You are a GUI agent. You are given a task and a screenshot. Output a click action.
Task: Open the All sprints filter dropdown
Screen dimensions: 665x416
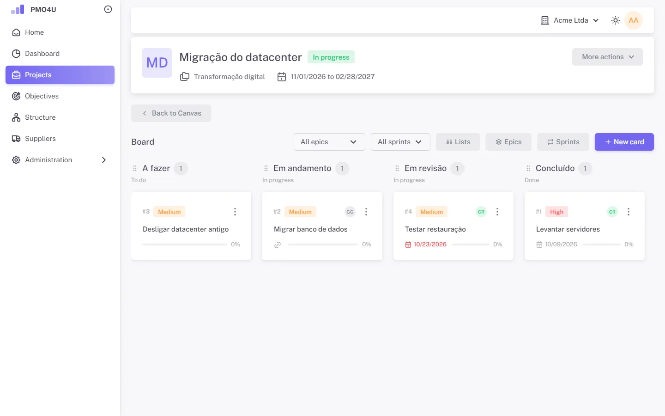point(400,142)
